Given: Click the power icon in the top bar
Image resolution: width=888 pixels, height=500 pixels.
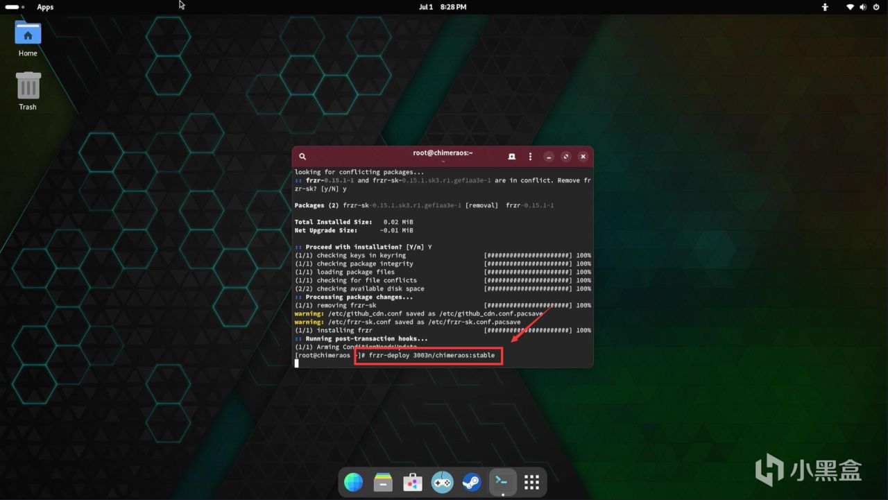Looking at the screenshot, I should 876,7.
